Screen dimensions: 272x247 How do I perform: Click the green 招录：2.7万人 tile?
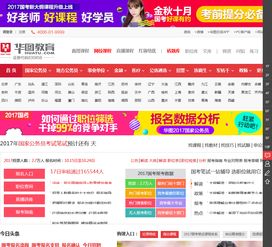(x=140, y=183)
